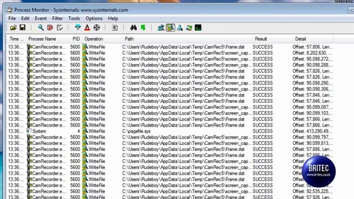Select the Offset: 413,290,49 detail cell
The image size is (354, 199).
pyautogui.click(x=312, y=131)
